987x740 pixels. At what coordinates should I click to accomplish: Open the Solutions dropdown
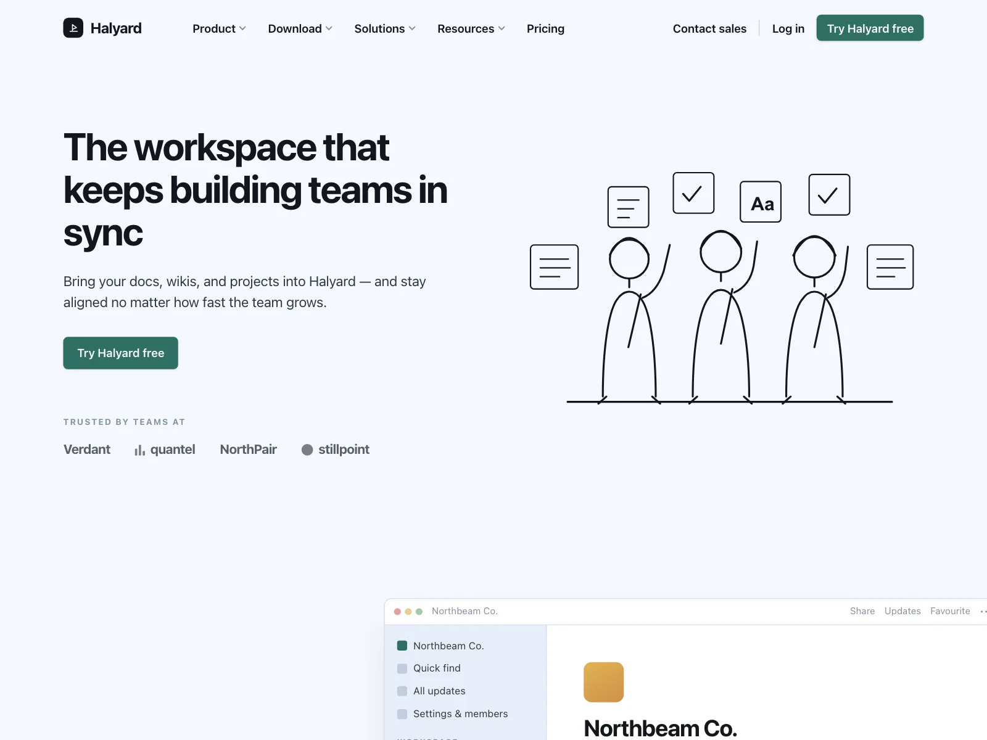(385, 28)
